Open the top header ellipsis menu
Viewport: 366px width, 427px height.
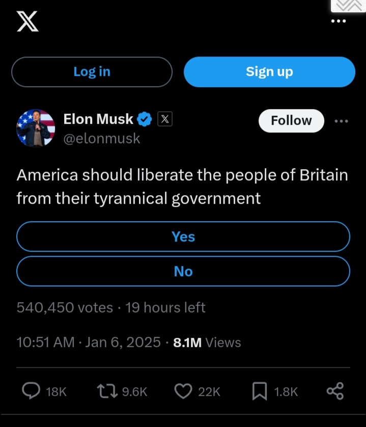coord(338,21)
